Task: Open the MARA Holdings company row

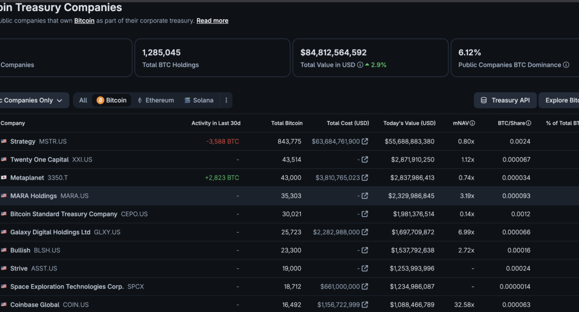Action: tap(289, 196)
